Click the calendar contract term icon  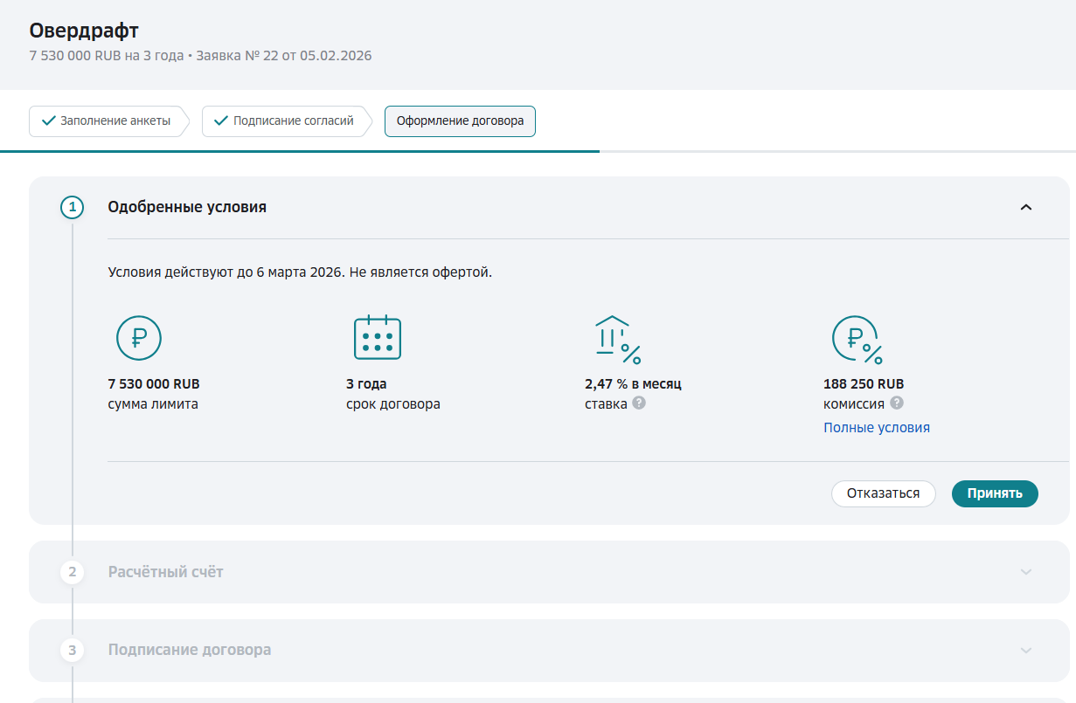click(378, 337)
